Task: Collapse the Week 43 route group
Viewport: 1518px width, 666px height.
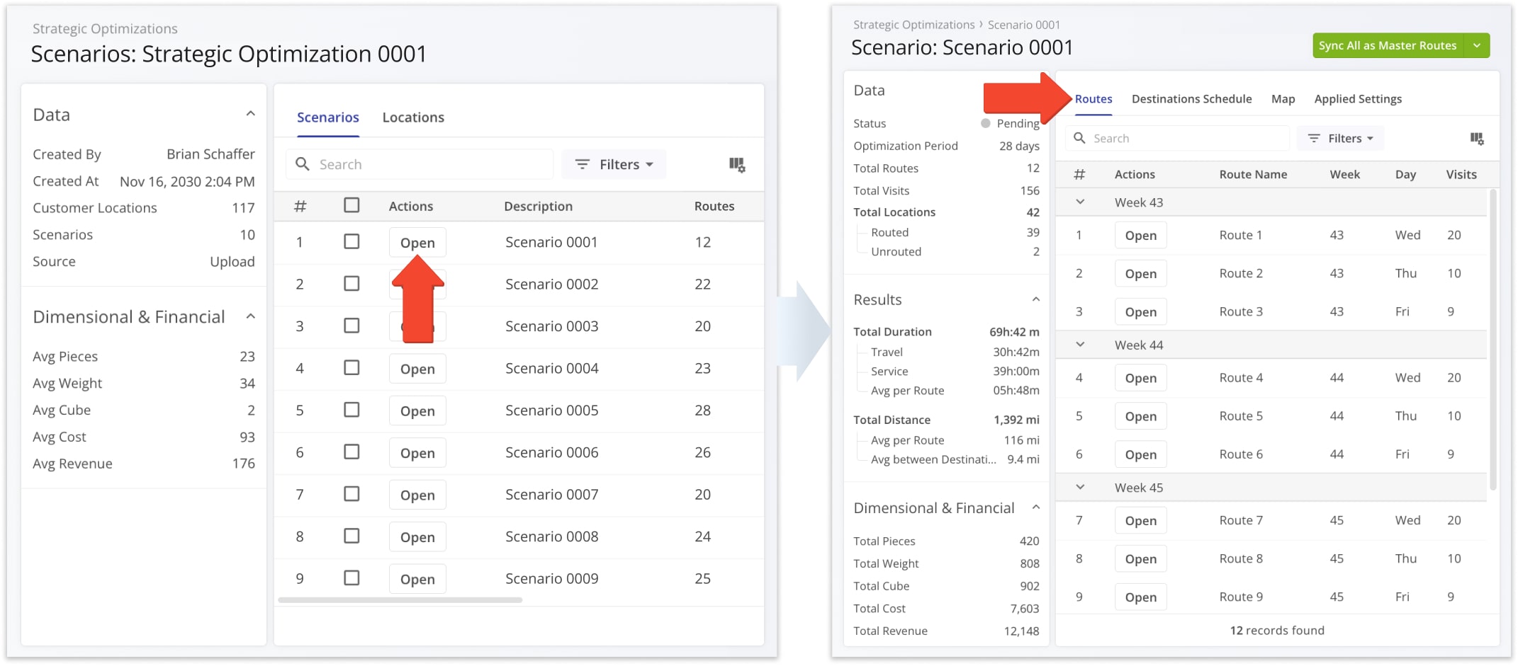Action: pyautogui.click(x=1080, y=202)
